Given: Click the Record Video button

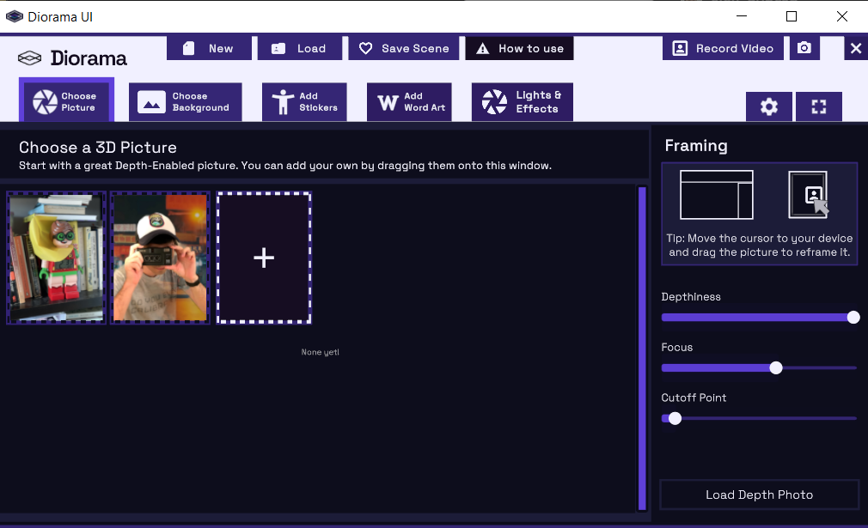Looking at the screenshot, I should tap(723, 48).
